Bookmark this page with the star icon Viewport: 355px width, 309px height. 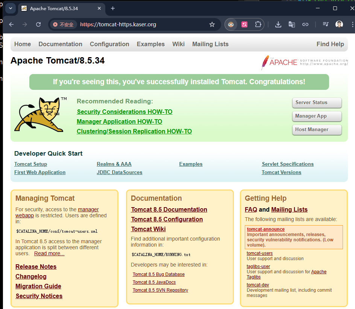coord(212,24)
